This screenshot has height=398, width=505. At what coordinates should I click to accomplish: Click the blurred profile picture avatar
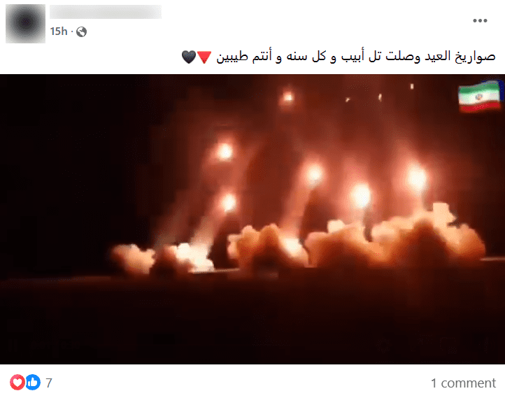pyautogui.click(x=25, y=24)
